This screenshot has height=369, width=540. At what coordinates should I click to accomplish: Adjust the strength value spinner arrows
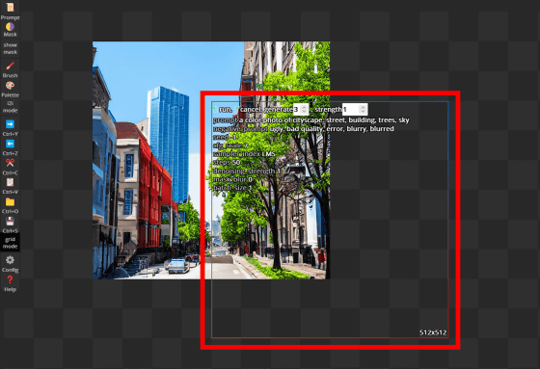pyautogui.click(x=363, y=110)
